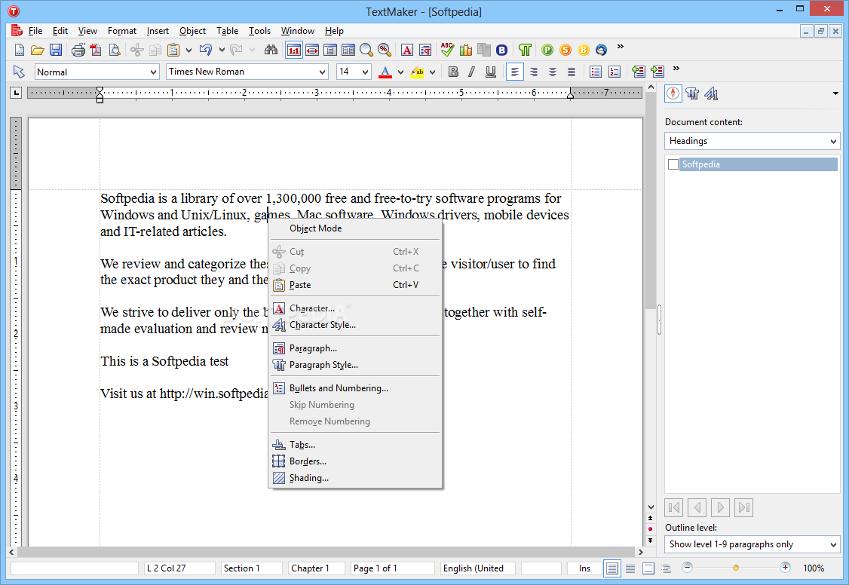Click the zoom slider knob
Screen dimensions: 849x585
(736, 568)
